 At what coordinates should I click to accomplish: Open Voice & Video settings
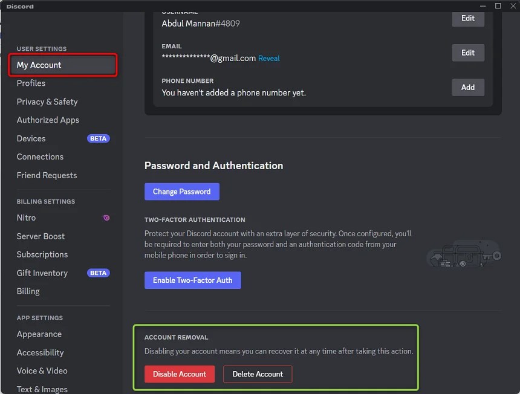[41, 370]
